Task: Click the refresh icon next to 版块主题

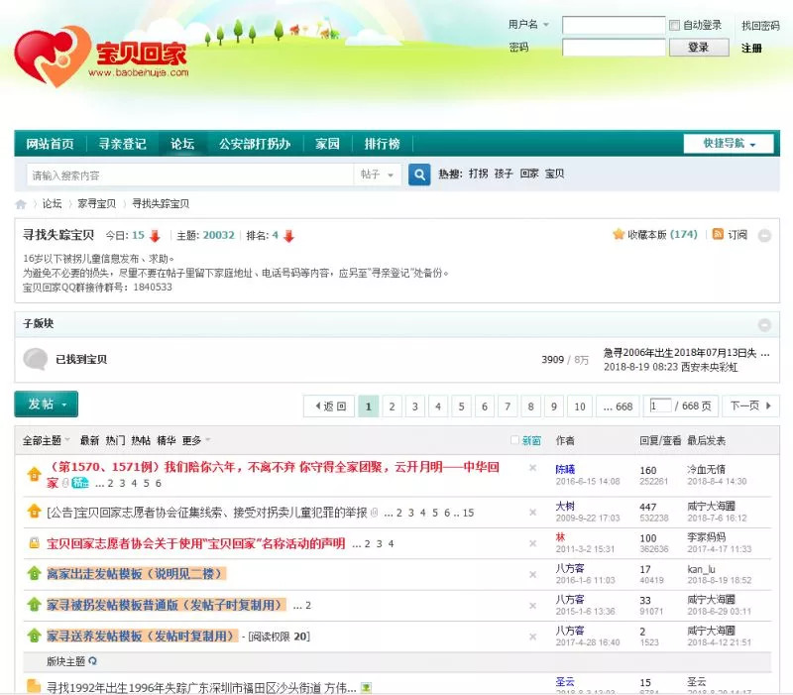Action: [x=92, y=661]
